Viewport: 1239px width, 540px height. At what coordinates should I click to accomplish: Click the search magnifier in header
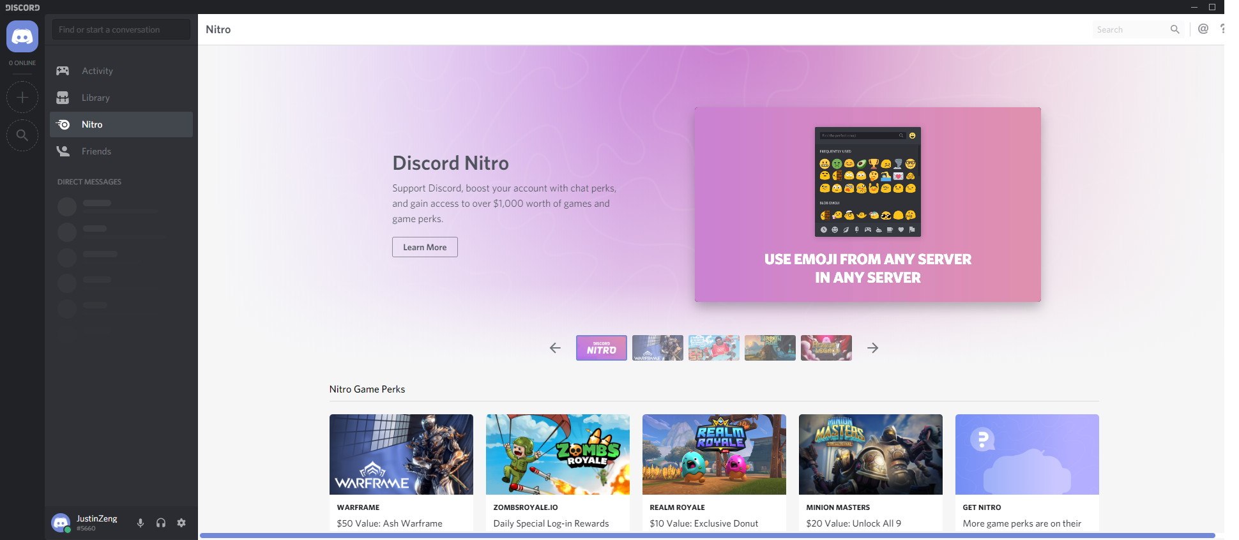click(x=1174, y=29)
